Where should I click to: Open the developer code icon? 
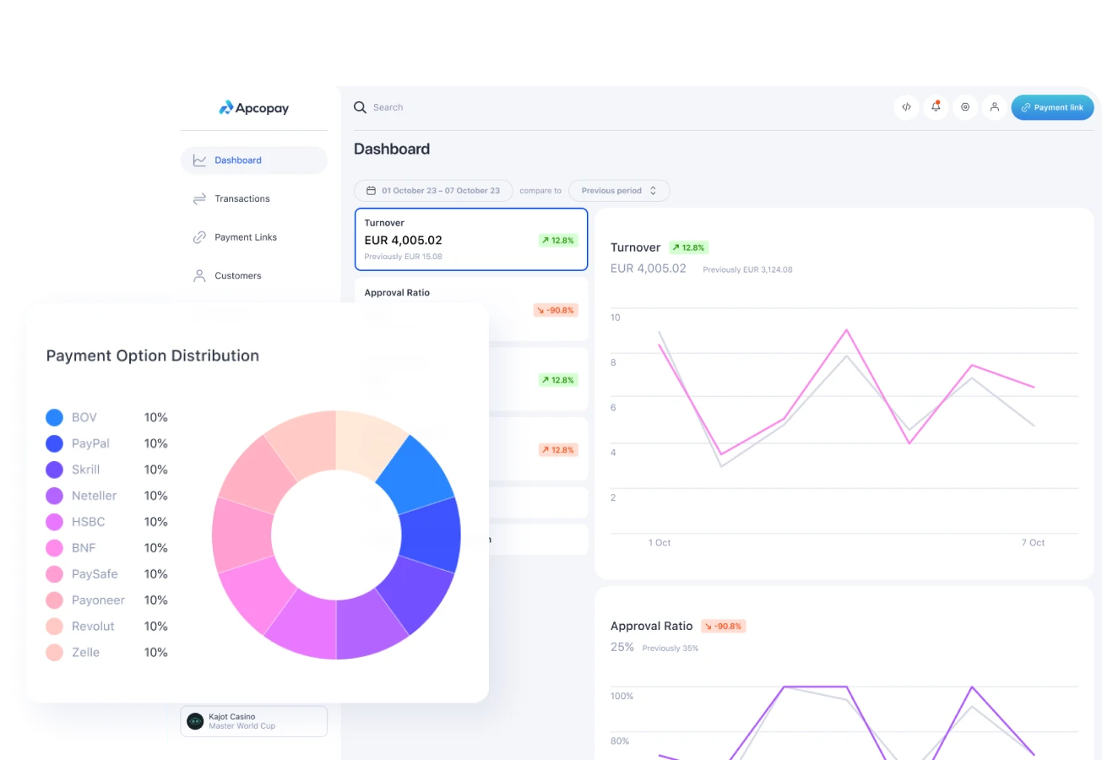pyautogui.click(x=906, y=107)
